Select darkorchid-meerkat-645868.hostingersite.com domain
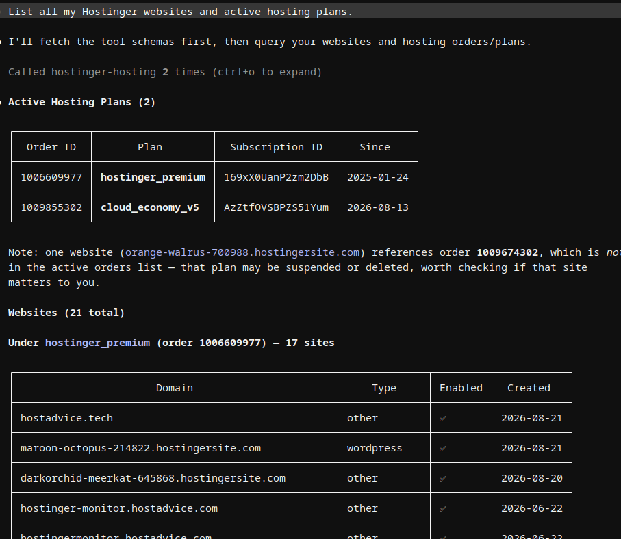Screen dimensions: 621x539 (153, 478)
